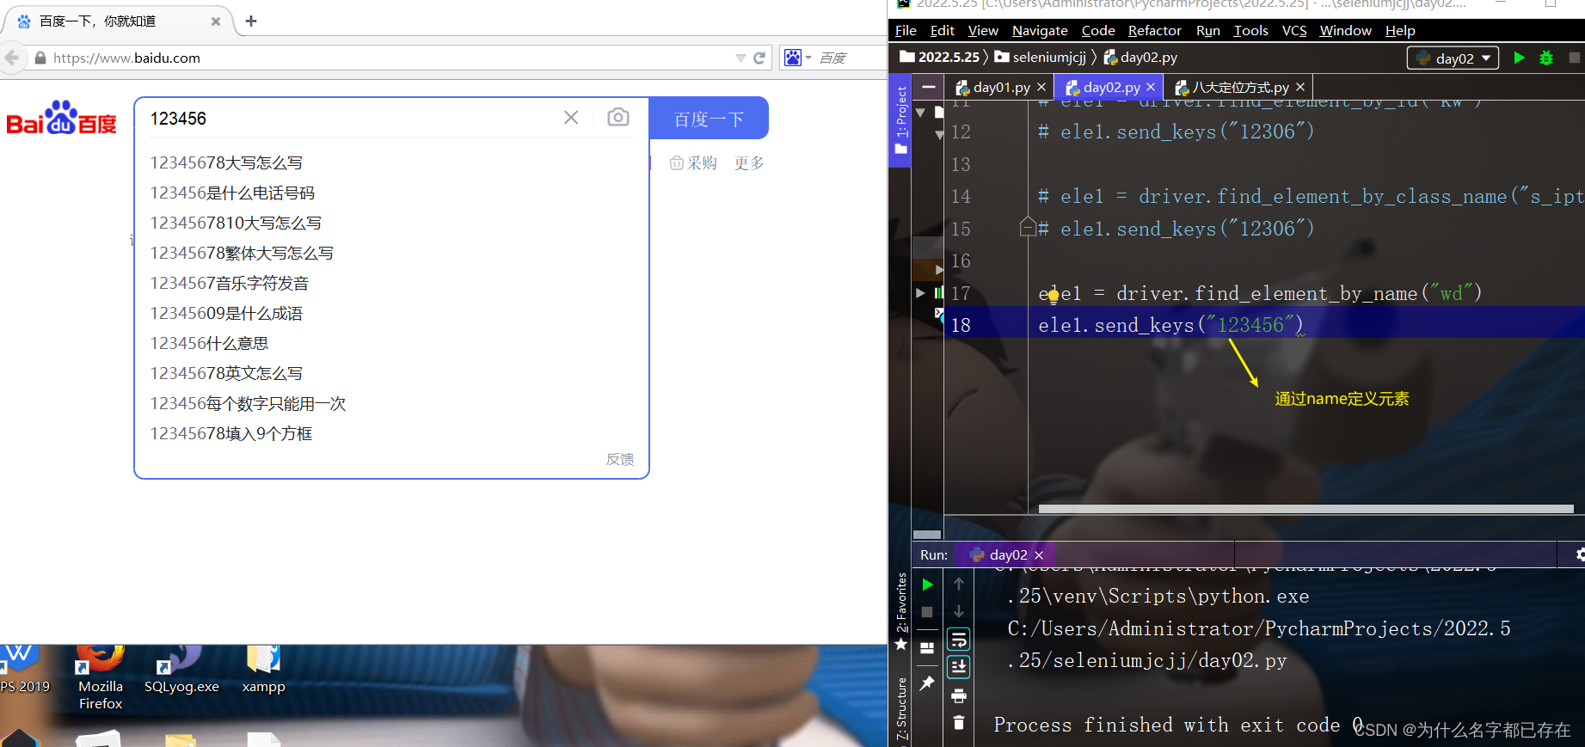The width and height of the screenshot is (1585, 747).
Task: Open the URL bar history dropdown arrow
Action: pyautogui.click(x=740, y=58)
